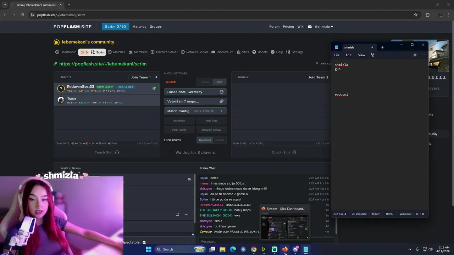454x255 pixels.
Task: Click the Map Veto button
Action: pos(211,121)
